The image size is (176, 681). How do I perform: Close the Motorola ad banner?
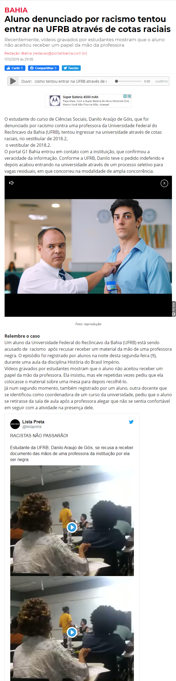coord(130,96)
